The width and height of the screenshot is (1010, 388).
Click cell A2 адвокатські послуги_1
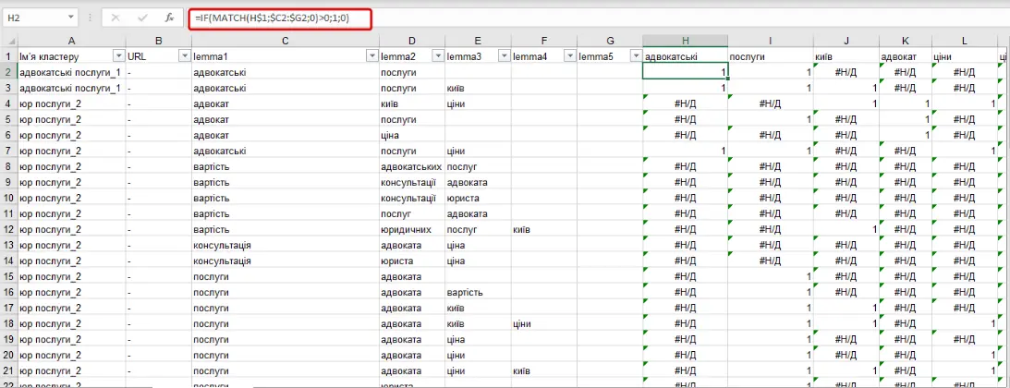[71, 72]
